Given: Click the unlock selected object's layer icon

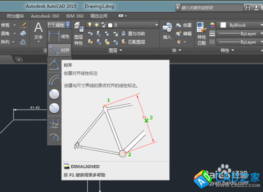Looking at the screenshot, I should pyautogui.click(x=115, y=42).
